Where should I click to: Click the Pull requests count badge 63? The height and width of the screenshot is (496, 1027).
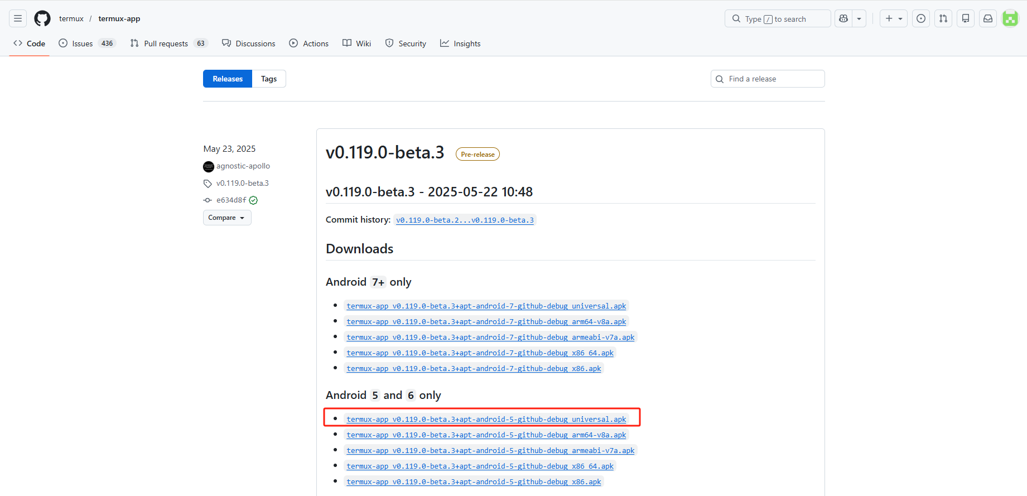[x=201, y=44]
